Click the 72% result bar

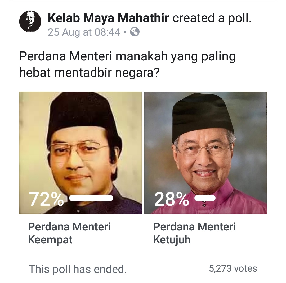coord(91,198)
